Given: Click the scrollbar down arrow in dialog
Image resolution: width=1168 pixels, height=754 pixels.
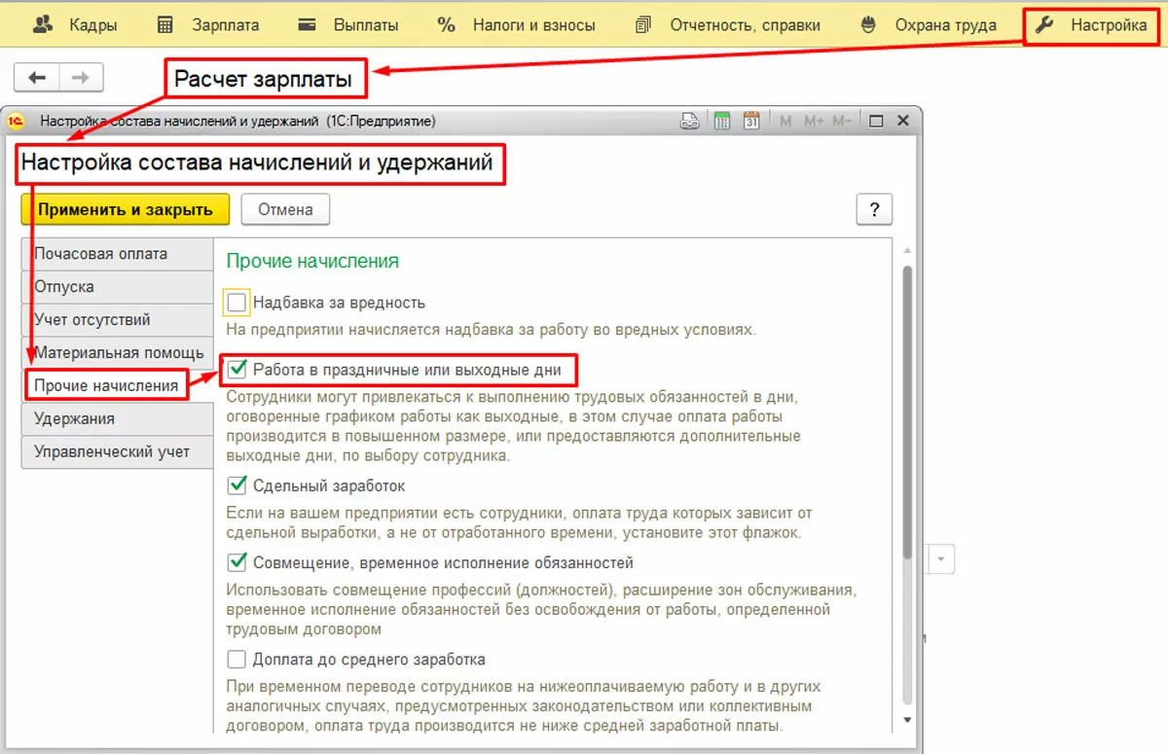Looking at the screenshot, I should pyautogui.click(x=906, y=719).
